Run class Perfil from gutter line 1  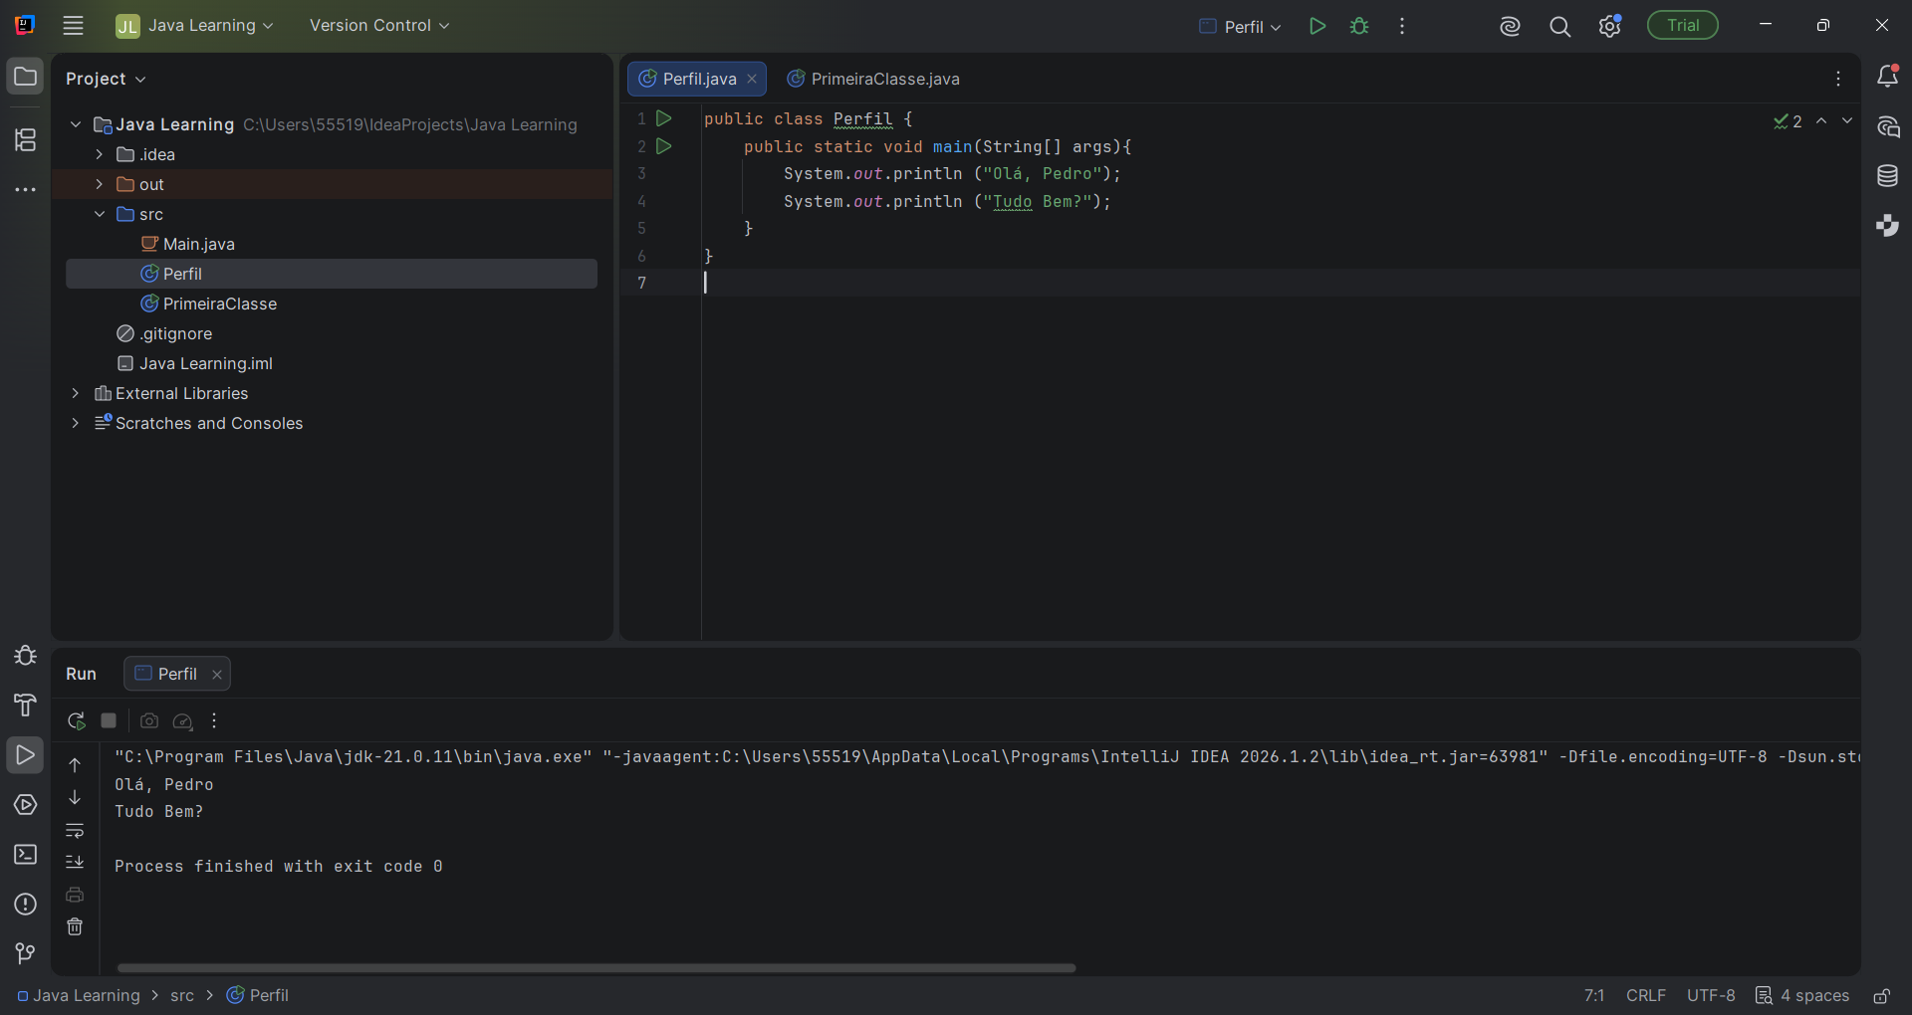(664, 118)
